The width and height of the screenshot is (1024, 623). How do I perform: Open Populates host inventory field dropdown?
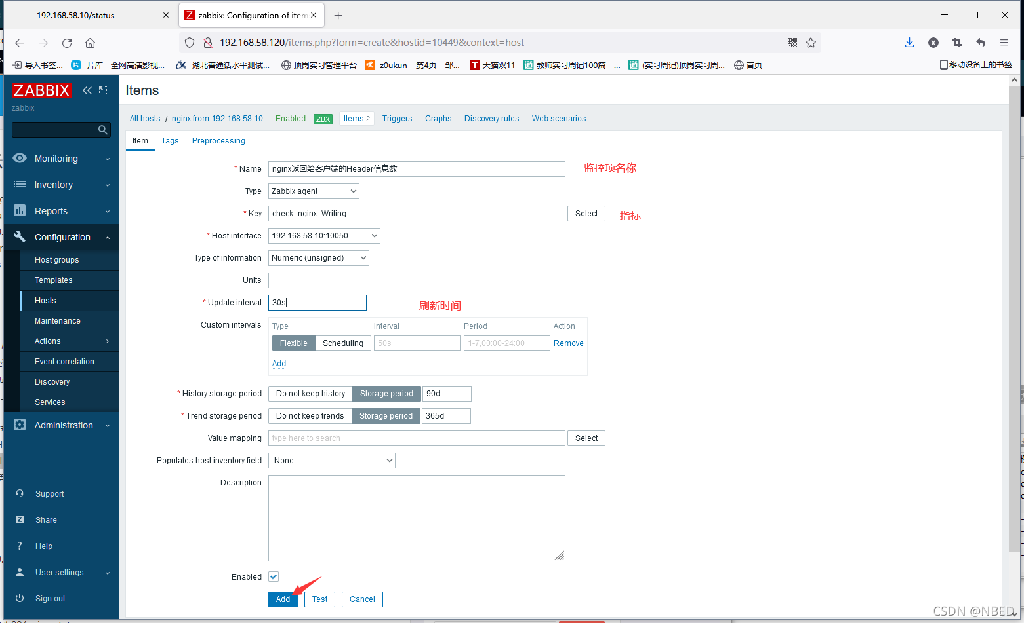point(331,460)
